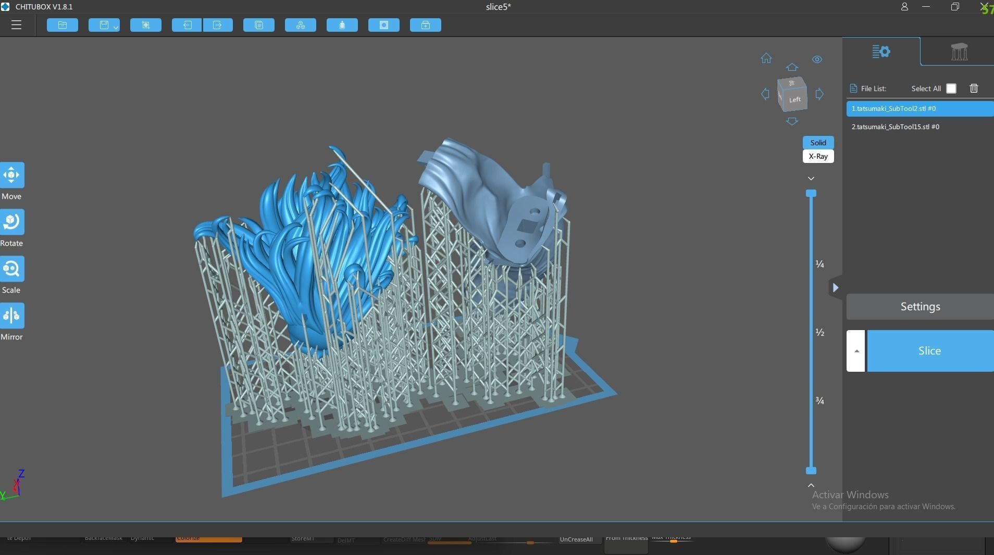Viewport: 994px width, 555px height.
Task: Switch to X-Ray render mode
Action: click(x=818, y=156)
